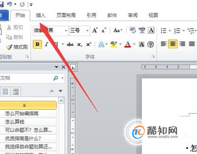Open the font size 三号 dropdown
The width and height of the screenshot is (197, 154).
coord(87,31)
